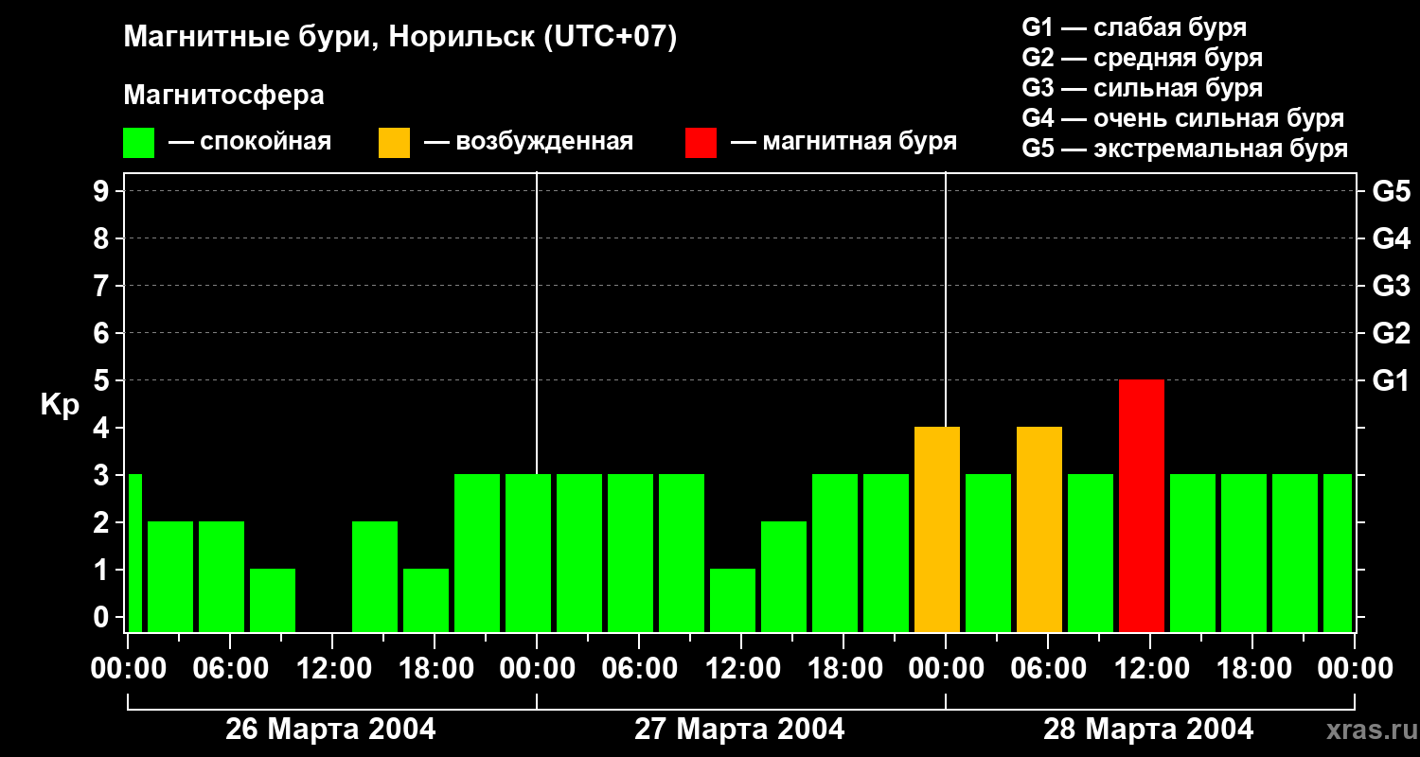Click the 12:00 time label for 26 March
Screen dimensions: 1420x757
coord(332,669)
